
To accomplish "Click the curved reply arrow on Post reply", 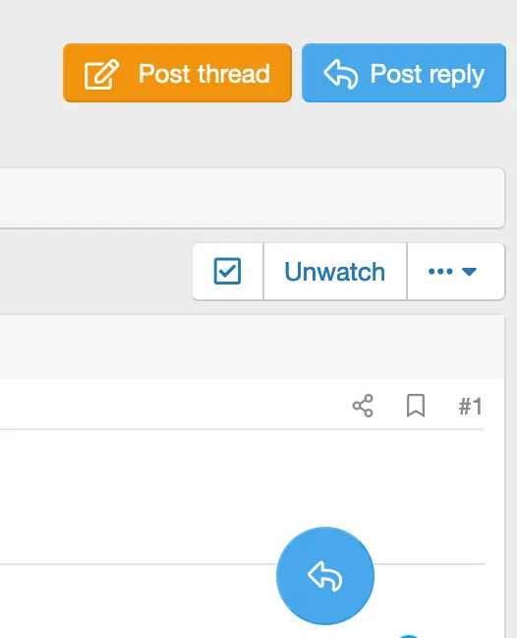I will tap(341, 74).
